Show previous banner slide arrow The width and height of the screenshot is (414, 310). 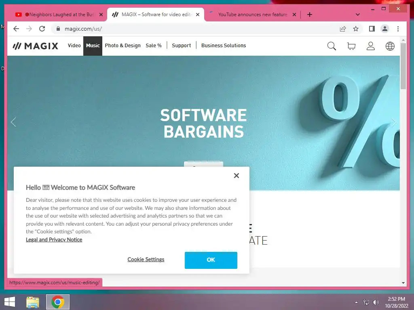click(x=13, y=122)
